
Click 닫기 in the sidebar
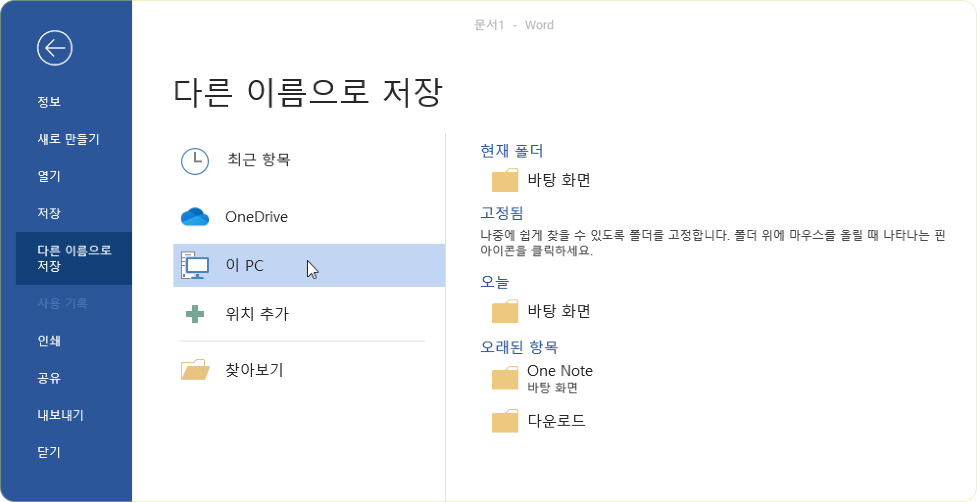pos(49,452)
